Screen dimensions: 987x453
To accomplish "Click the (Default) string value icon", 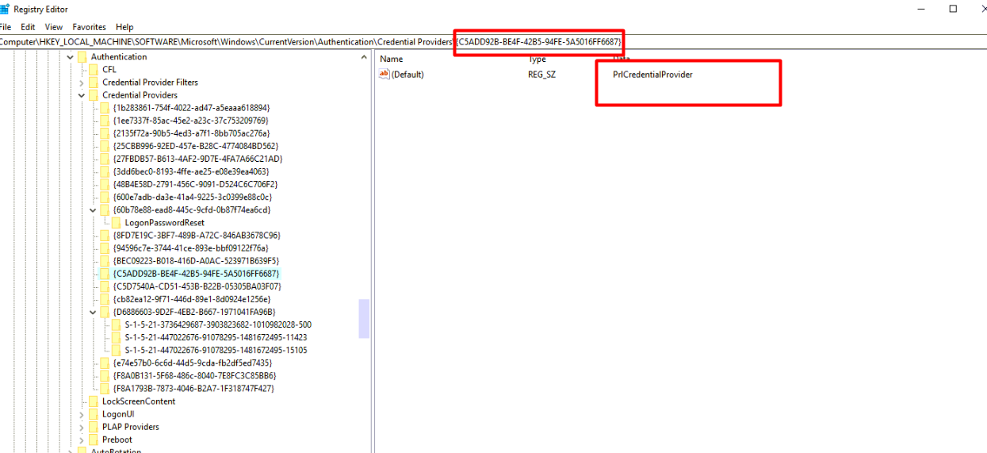I will coord(384,75).
